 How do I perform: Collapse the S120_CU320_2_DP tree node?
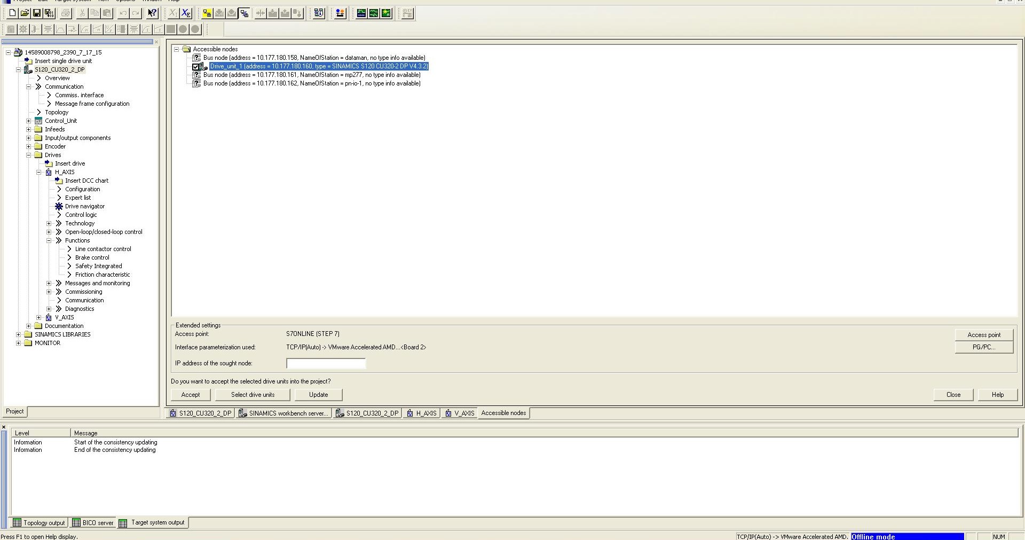tap(19, 69)
